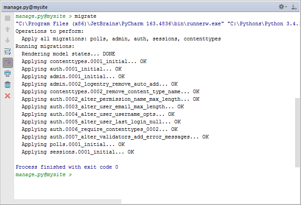Open the gear settings dropdown
The width and height of the screenshot is (301, 205).
(x=283, y=7)
